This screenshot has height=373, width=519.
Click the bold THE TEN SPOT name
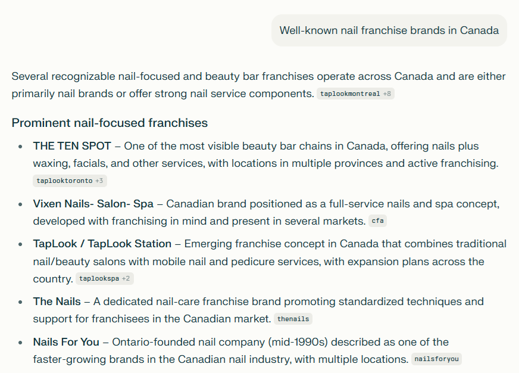[72, 146]
